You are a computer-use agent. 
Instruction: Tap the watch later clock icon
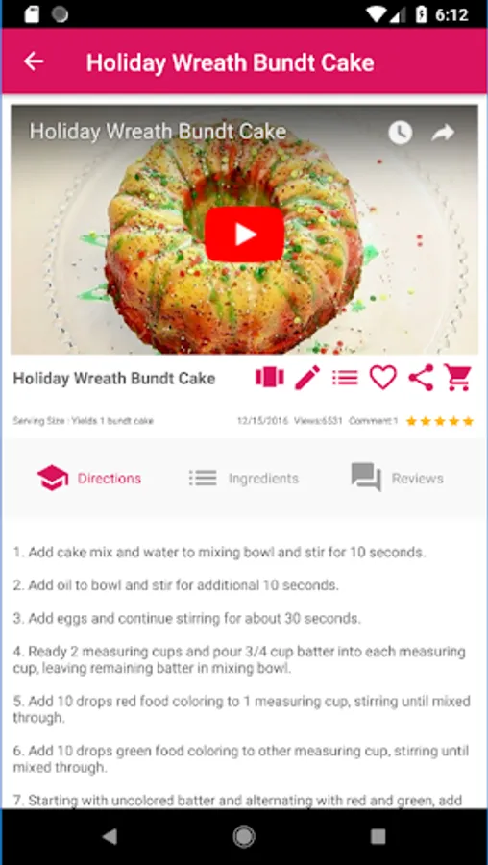coord(400,133)
